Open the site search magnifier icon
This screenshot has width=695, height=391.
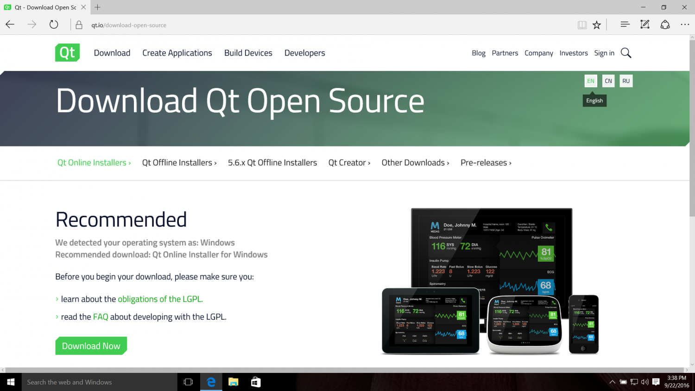click(x=625, y=53)
